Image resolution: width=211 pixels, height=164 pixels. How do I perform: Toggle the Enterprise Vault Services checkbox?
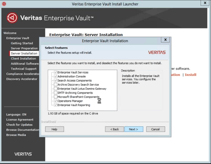tap(55, 72)
